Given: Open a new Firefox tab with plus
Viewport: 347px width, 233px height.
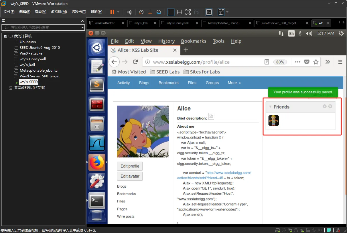Looking at the screenshot, I should tap(186, 50).
